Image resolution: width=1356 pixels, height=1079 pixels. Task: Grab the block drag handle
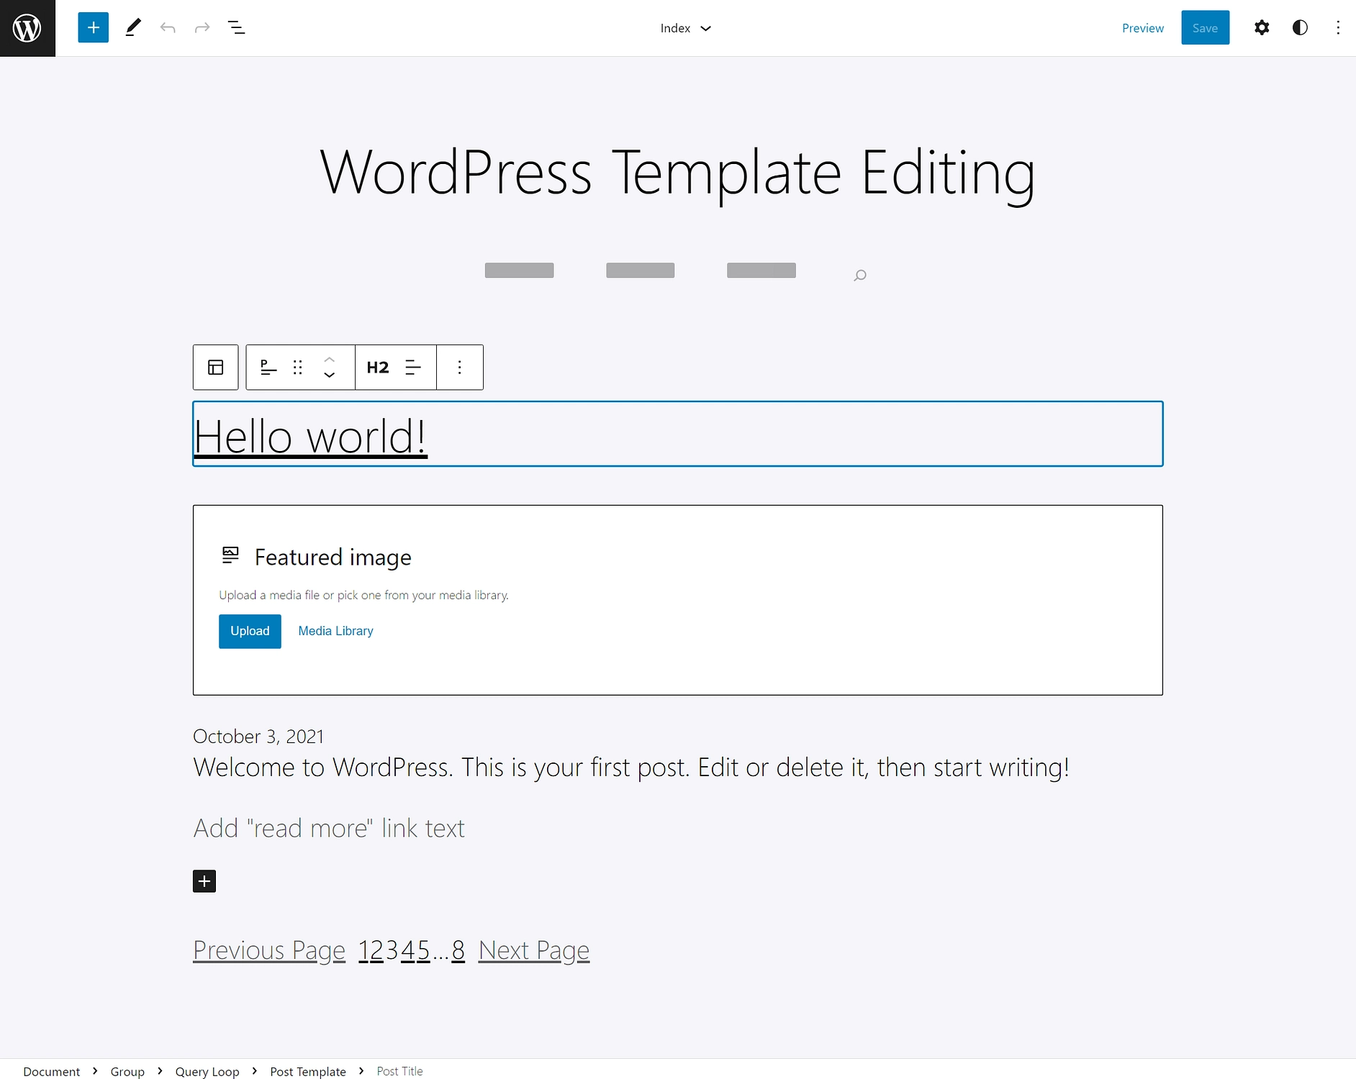click(298, 368)
